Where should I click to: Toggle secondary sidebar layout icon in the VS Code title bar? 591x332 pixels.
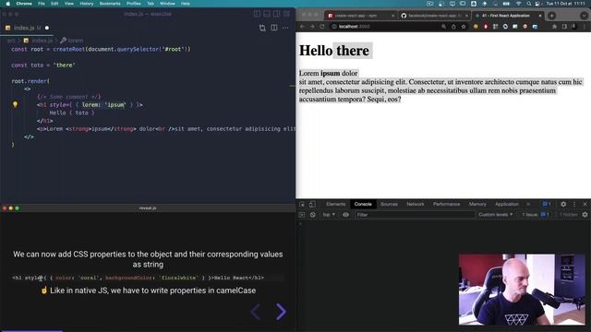tap(277, 14)
